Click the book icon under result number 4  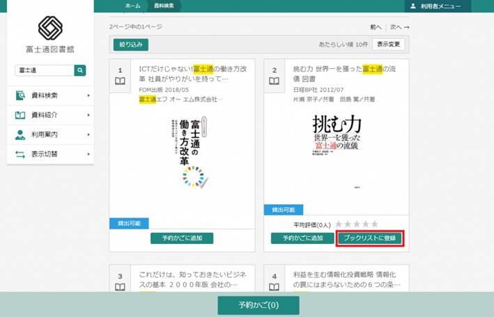(x=274, y=287)
